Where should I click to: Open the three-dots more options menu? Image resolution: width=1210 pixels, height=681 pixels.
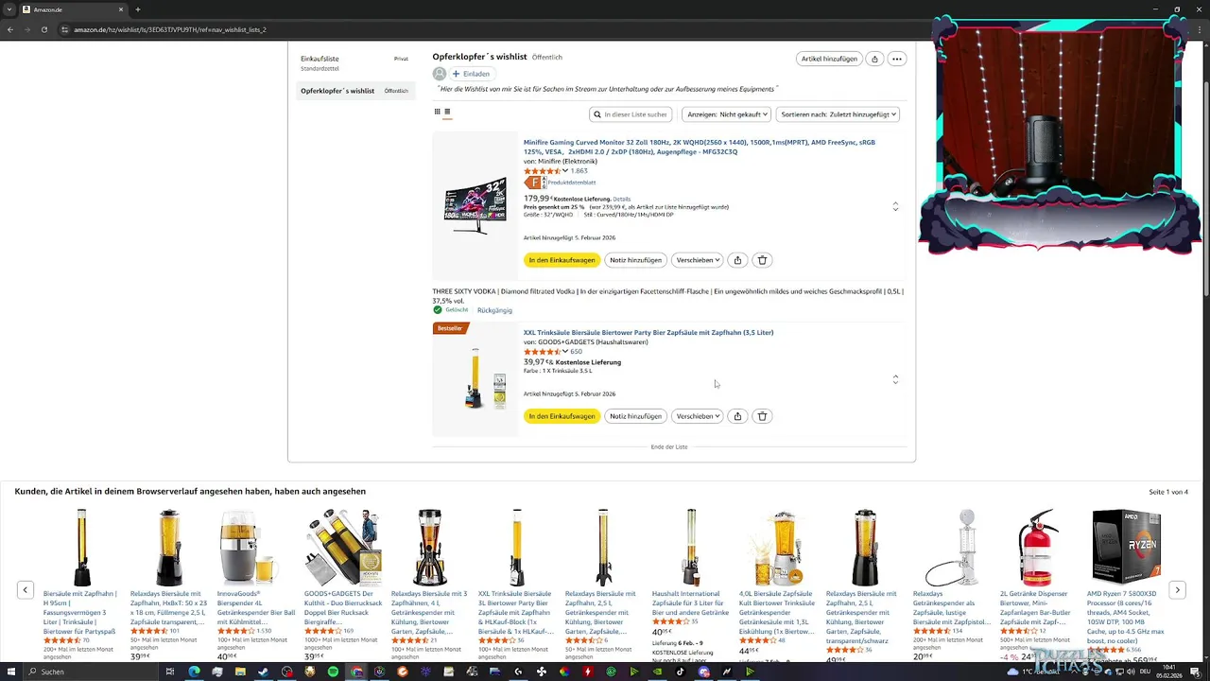[x=897, y=59]
